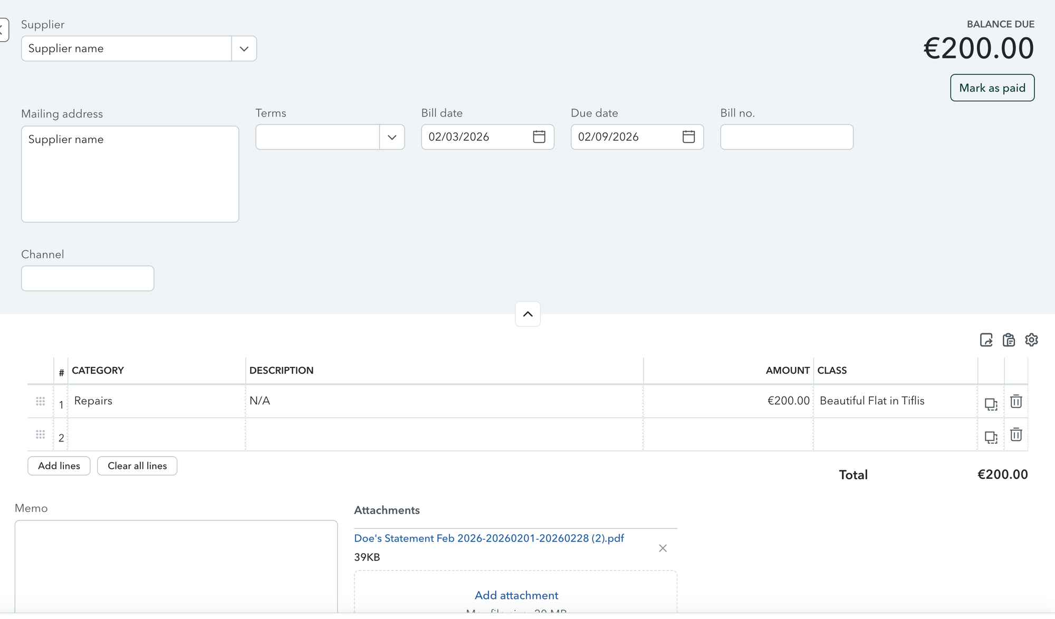Grab the drag handle of line 1
The width and height of the screenshot is (1055, 619).
point(40,401)
